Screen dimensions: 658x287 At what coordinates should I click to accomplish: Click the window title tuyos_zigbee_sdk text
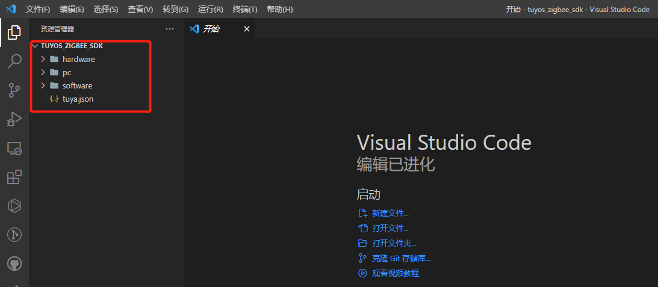[555, 9]
